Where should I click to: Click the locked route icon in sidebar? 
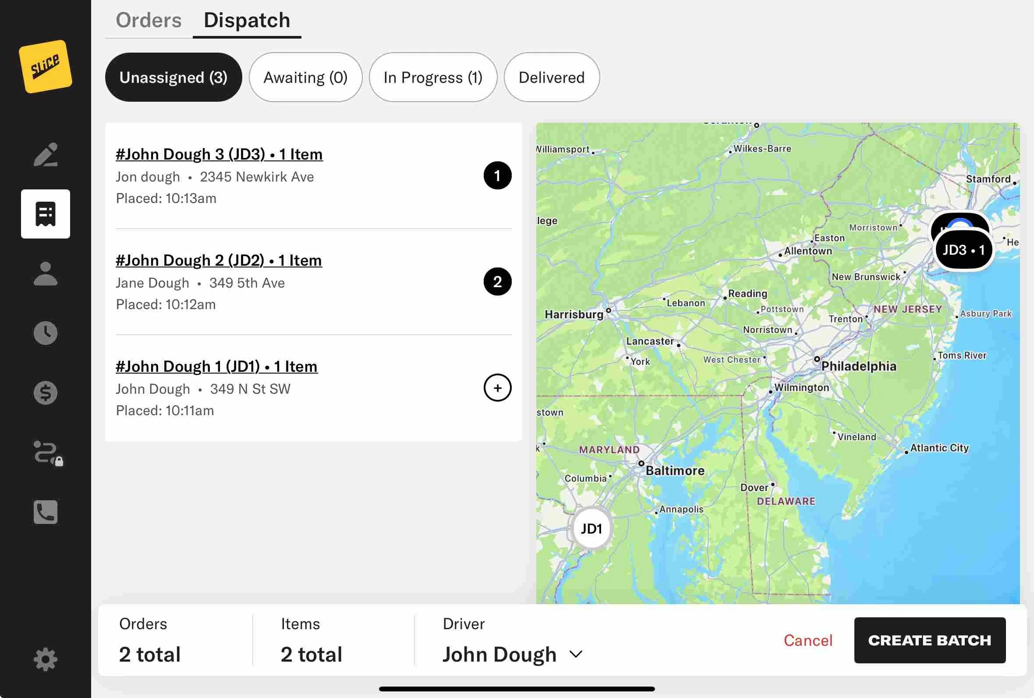coord(47,453)
